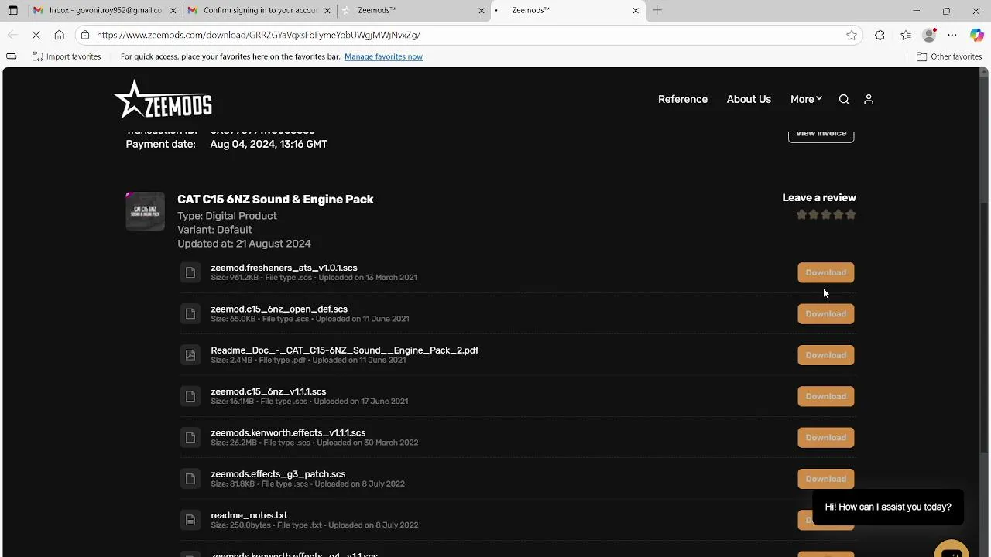Click the View invoice button
991x557 pixels.
click(x=821, y=134)
